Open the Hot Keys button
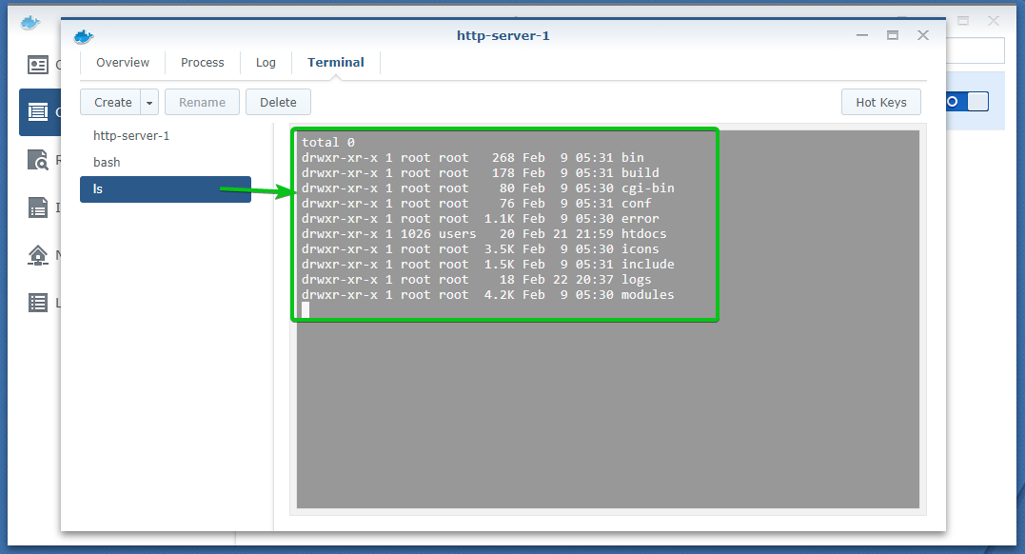1025x554 pixels. [x=880, y=103]
